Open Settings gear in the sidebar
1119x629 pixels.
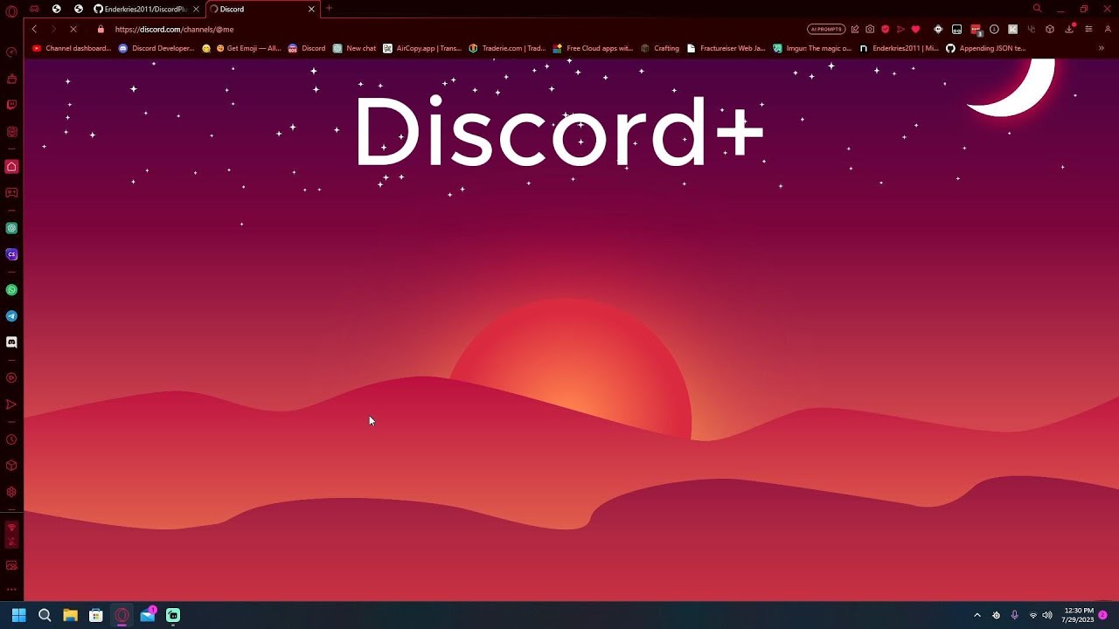(x=11, y=492)
